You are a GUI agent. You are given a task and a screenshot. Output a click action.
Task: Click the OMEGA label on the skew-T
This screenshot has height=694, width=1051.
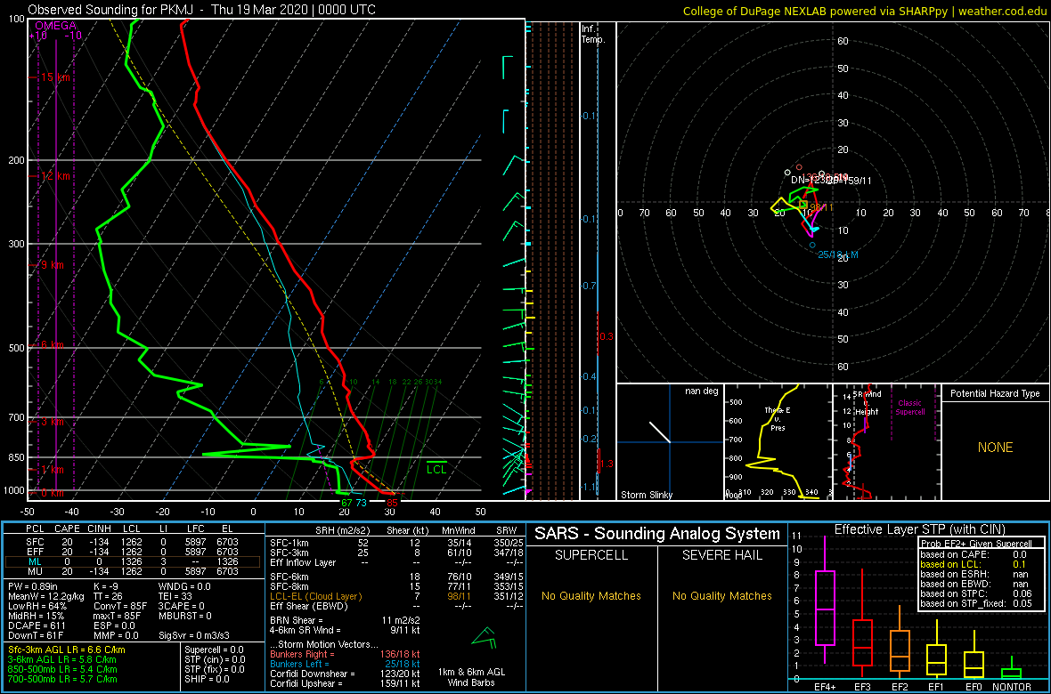click(x=55, y=26)
